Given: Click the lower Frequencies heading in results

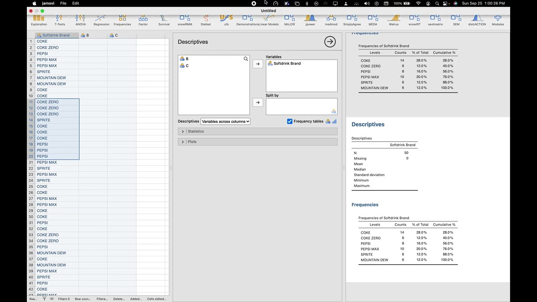Looking at the screenshot, I should pos(365,205).
